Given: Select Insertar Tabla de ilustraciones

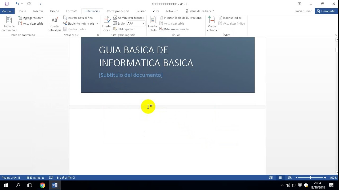Looking at the screenshot, I should pyautogui.click(x=181, y=18).
